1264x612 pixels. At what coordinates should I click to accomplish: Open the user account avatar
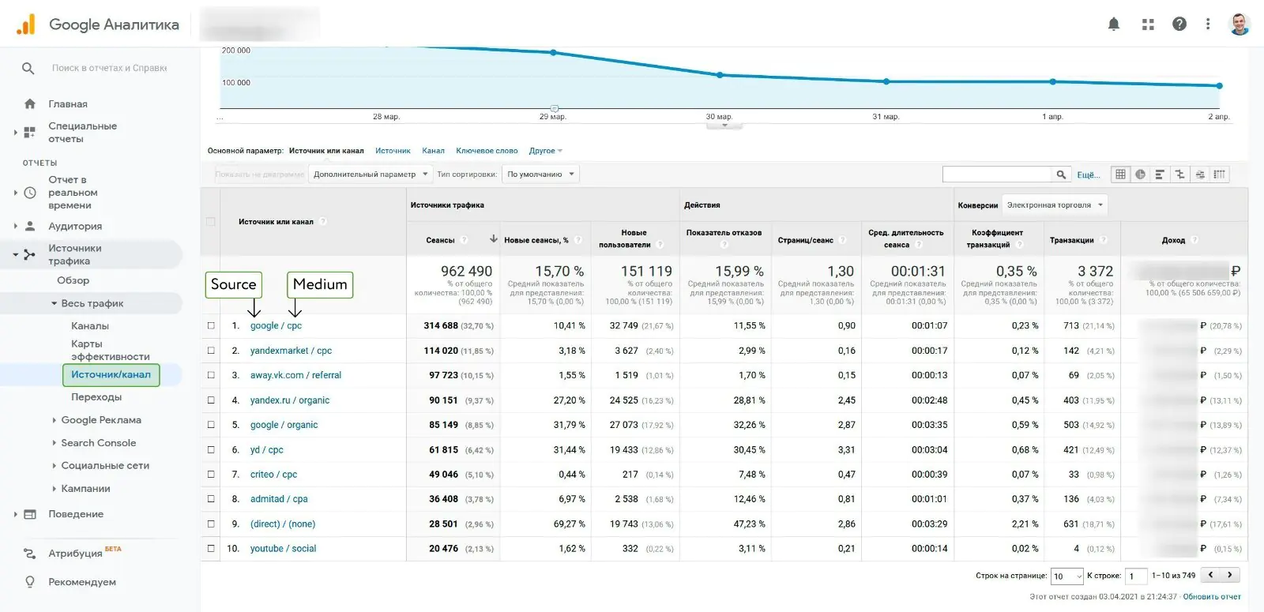tap(1240, 24)
